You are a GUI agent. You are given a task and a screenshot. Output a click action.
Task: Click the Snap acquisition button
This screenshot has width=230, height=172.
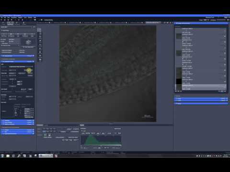pos(32,35)
